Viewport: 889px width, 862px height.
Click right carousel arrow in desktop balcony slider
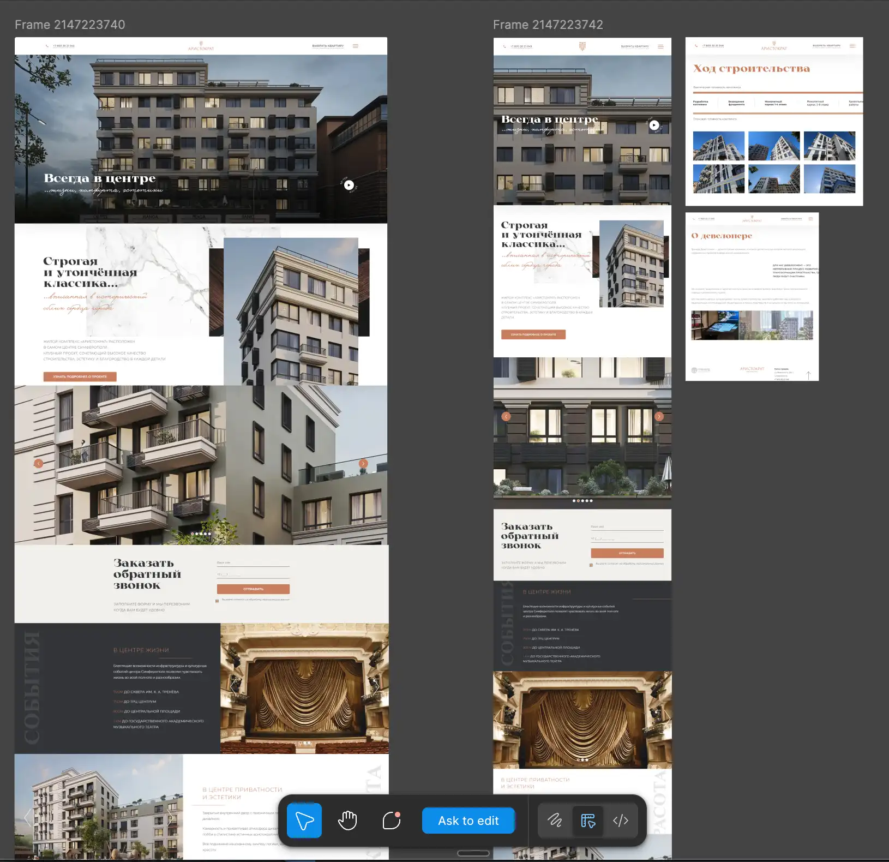(363, 463)
